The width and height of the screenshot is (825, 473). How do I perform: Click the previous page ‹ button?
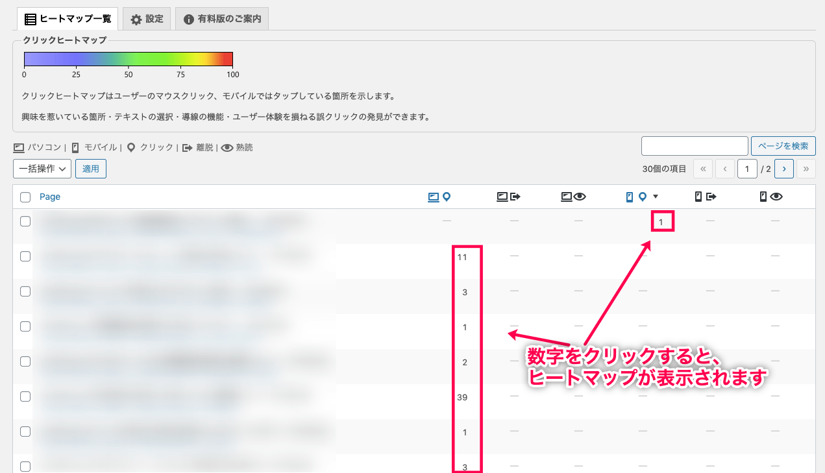725,169
